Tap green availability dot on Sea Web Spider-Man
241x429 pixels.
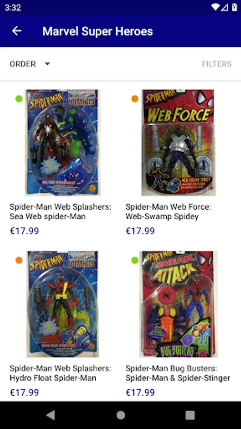click(19, 99)
